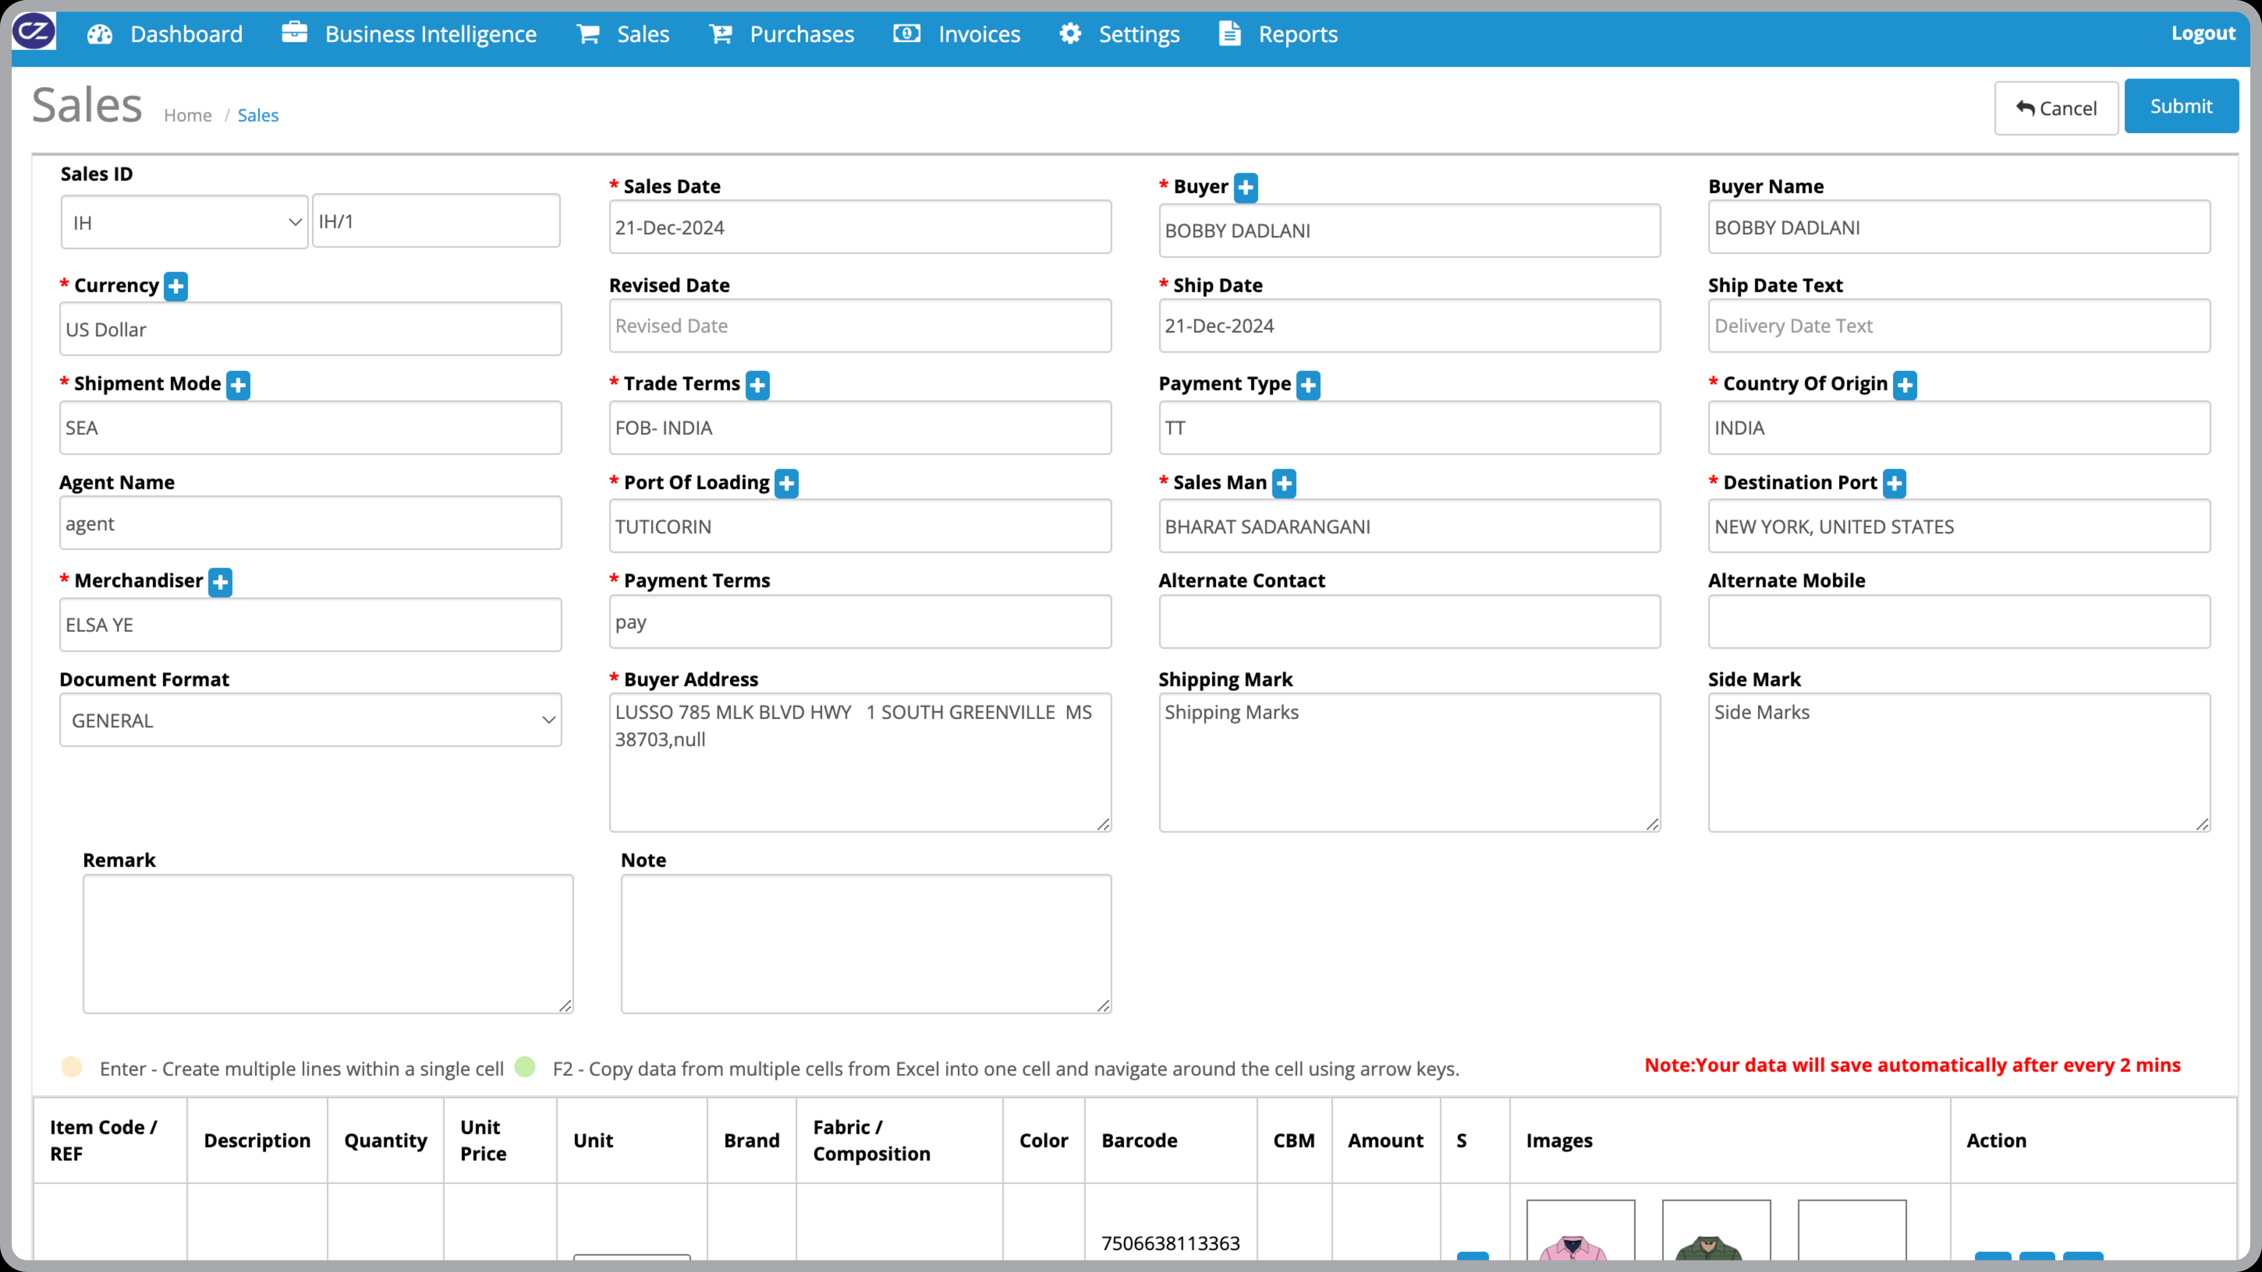
Task: Click the Country Of Origin field INDIA
Action: tap(1958, 427)
